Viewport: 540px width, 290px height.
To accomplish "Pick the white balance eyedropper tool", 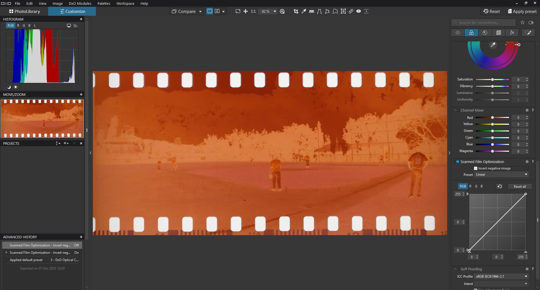I will point(304,11).
